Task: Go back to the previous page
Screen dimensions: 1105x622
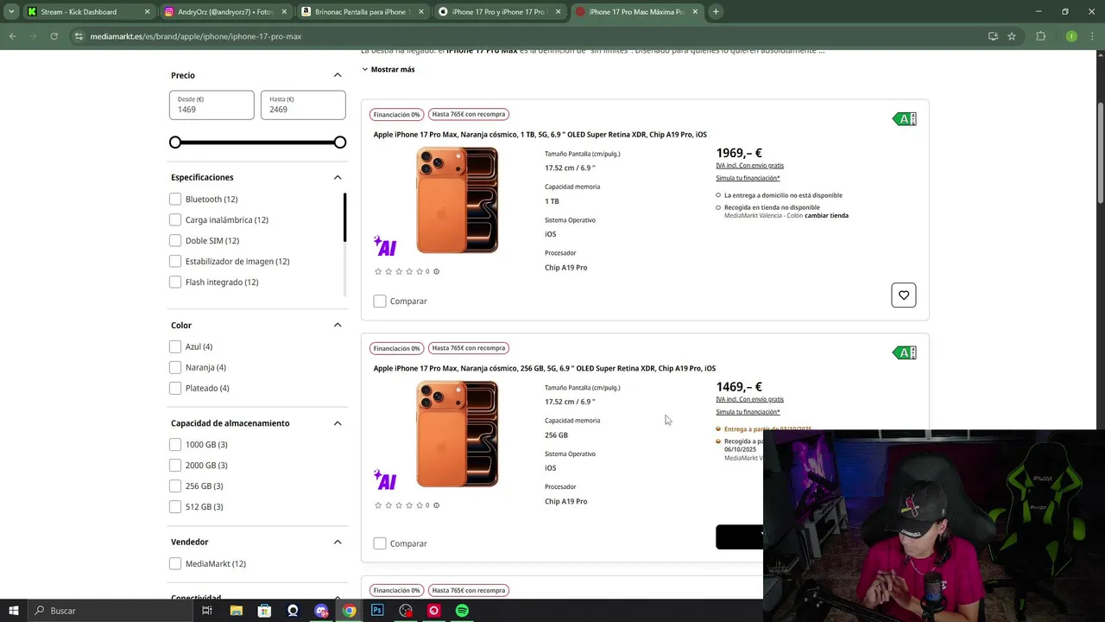Action: pyautogui.click(x=12, y=36)
